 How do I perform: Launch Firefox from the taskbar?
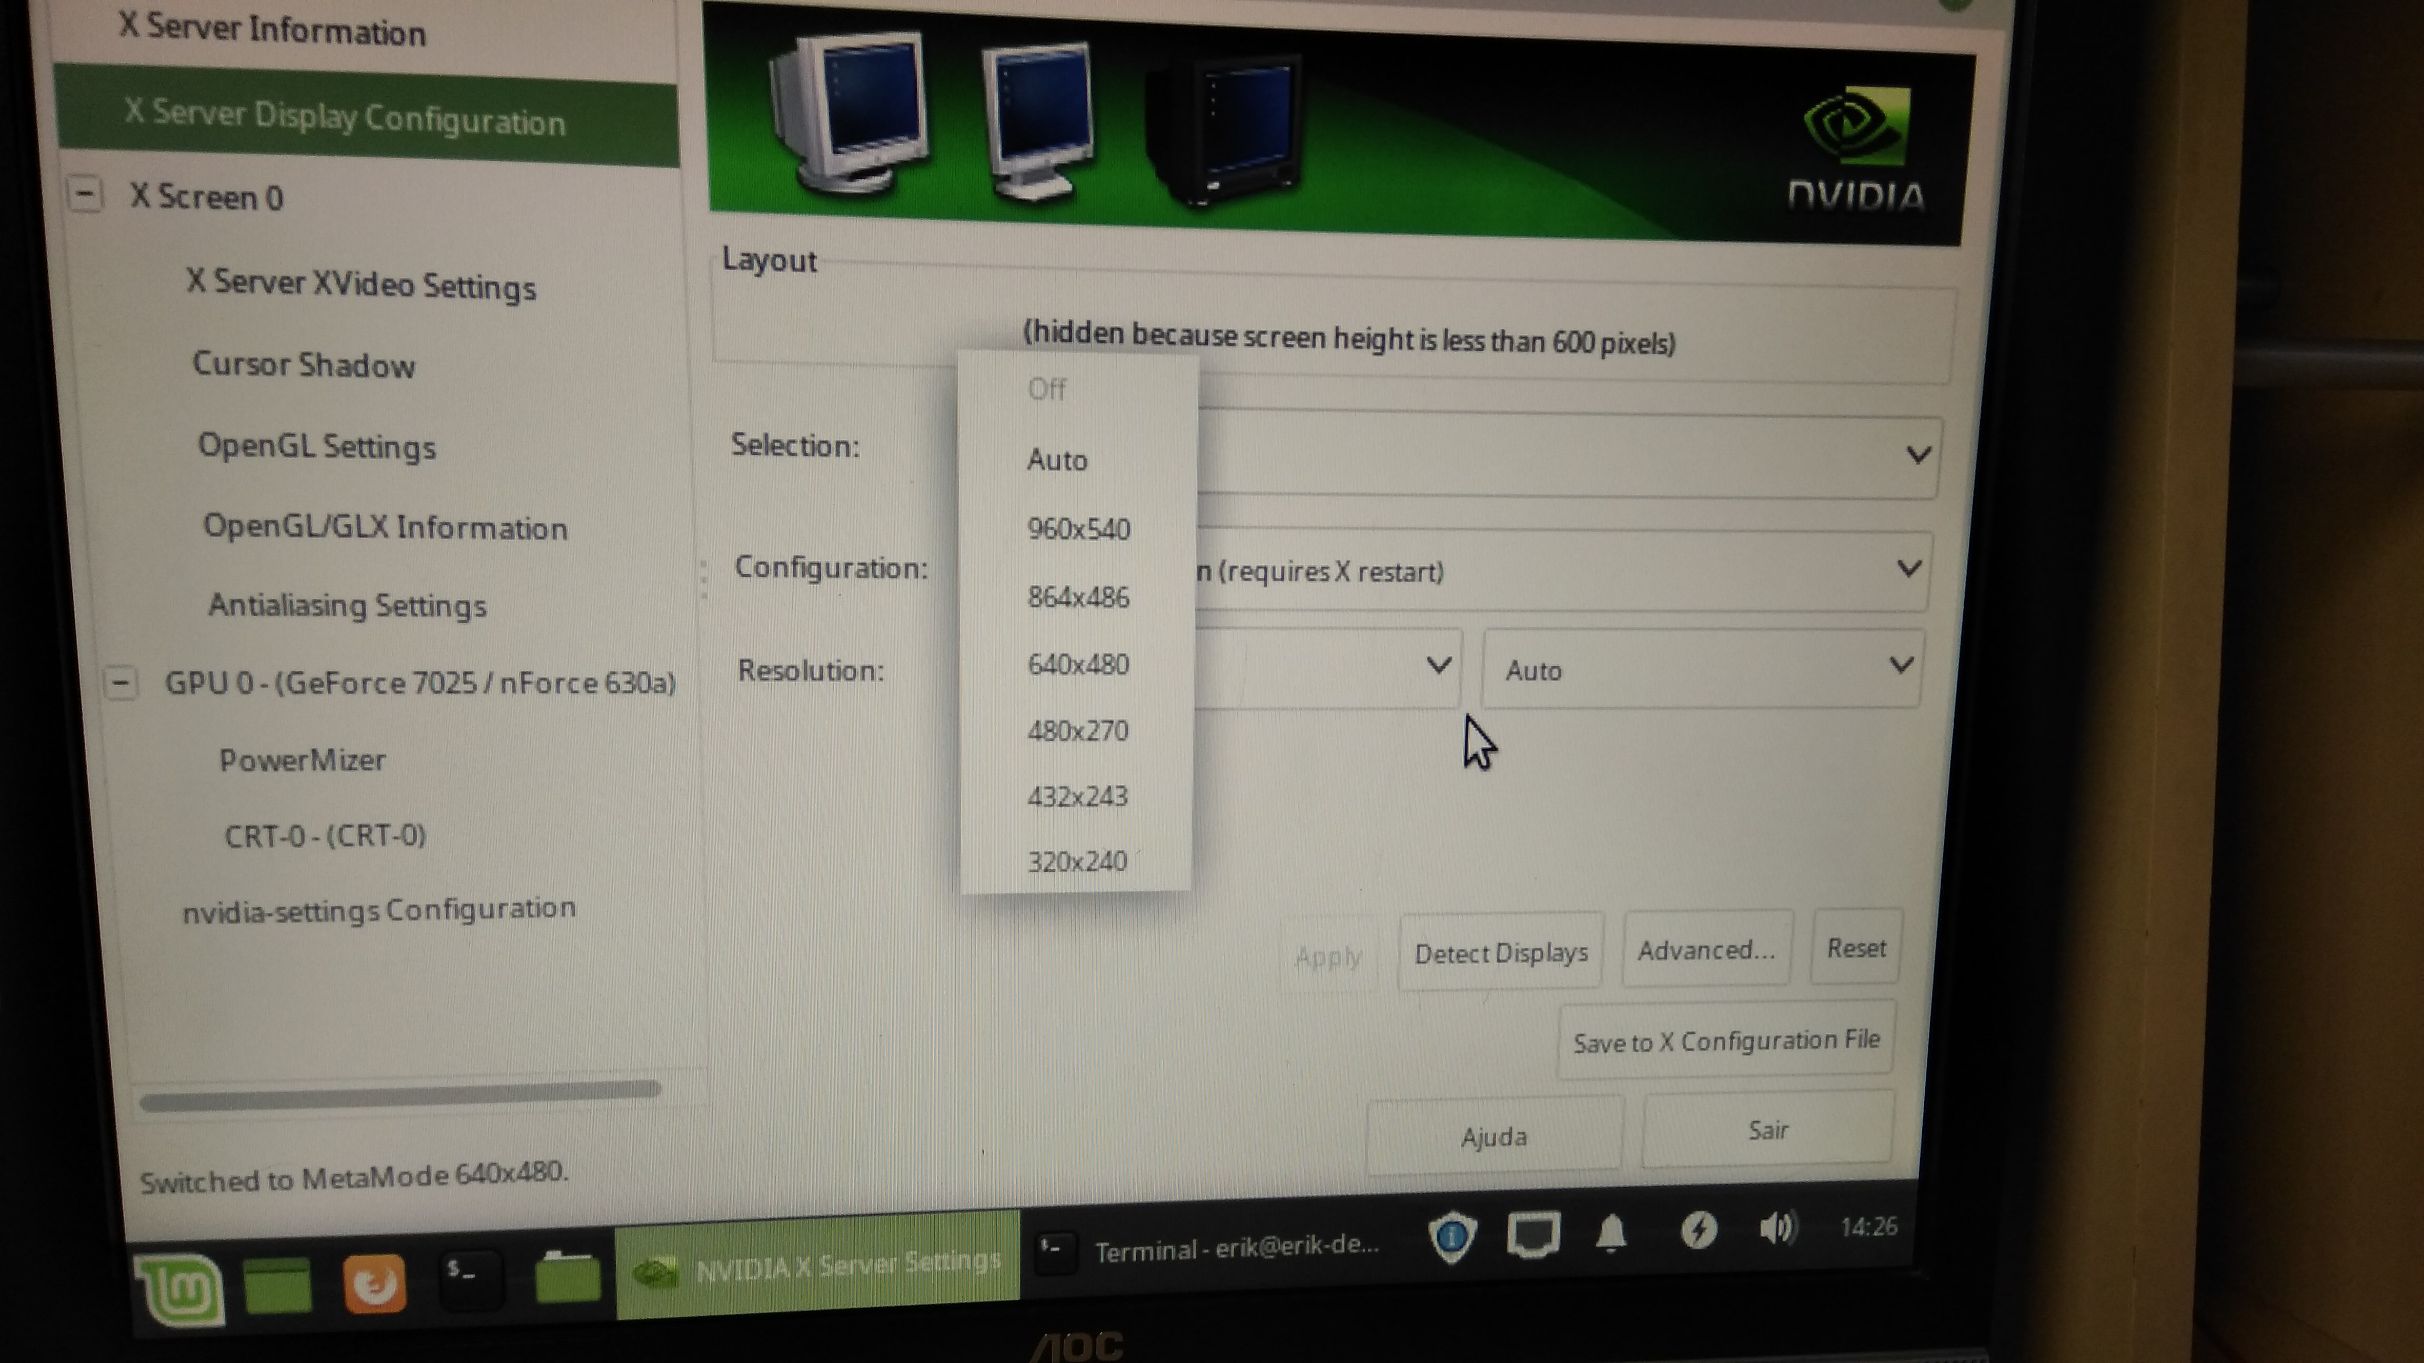(x=375, y=1283)
